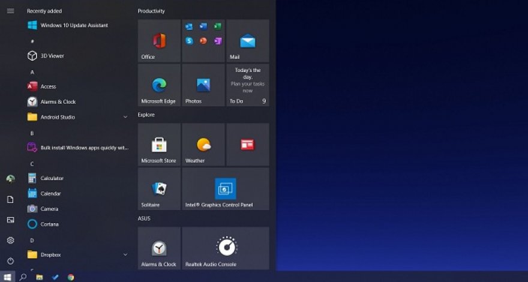Click the Skype icon in Office folder tile
Screen dimensions: 528x282
pyautogui.click(x=189, y=41)
